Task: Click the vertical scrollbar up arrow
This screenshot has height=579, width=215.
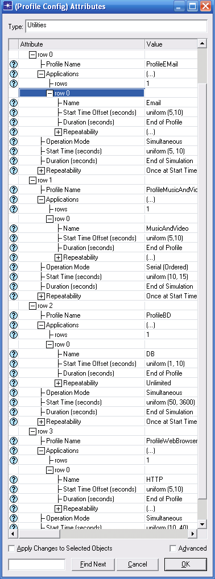Action: pos(202,44)
